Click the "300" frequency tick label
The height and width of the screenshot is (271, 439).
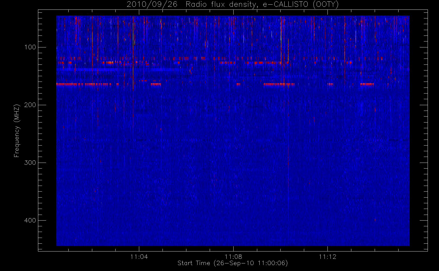coord(30,163)
